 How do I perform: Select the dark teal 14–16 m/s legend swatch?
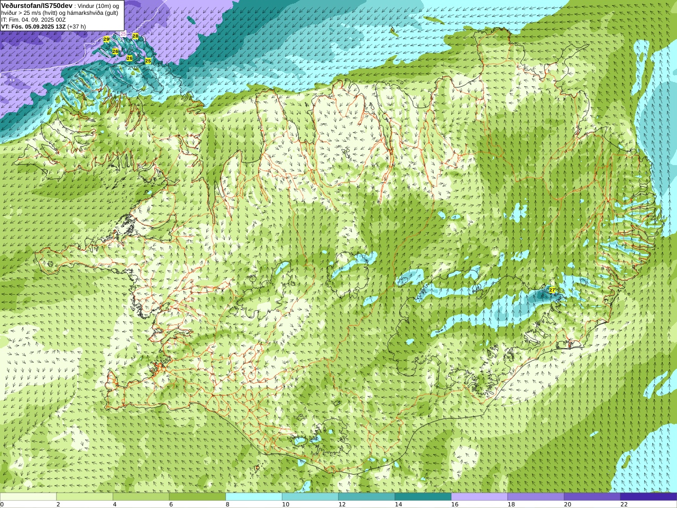click(x=423, y=497)
